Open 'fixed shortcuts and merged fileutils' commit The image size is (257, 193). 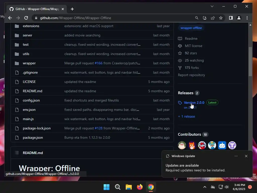(91, 100)
